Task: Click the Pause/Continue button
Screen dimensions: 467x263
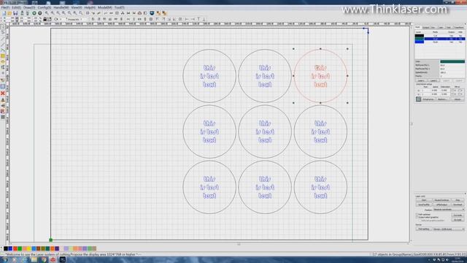Action: tap(441, 200)
